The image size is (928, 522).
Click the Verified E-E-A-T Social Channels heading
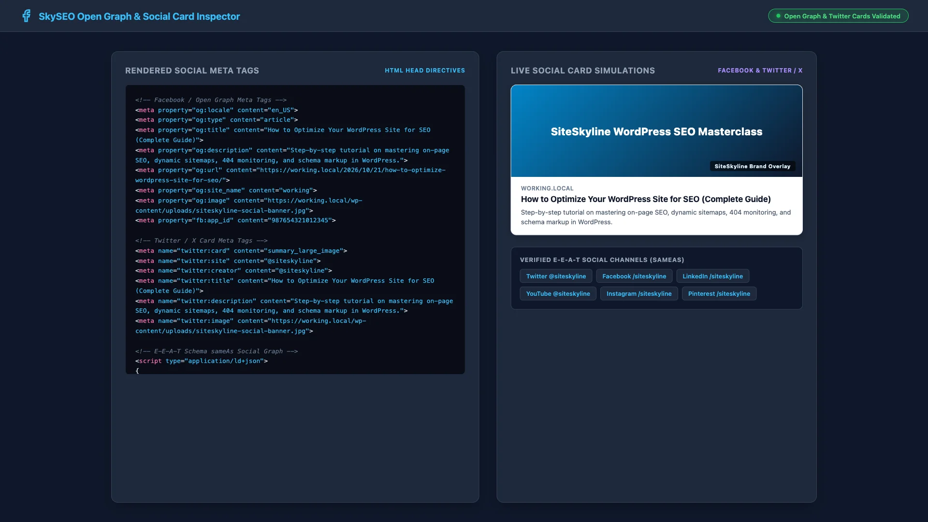(602, 260)
